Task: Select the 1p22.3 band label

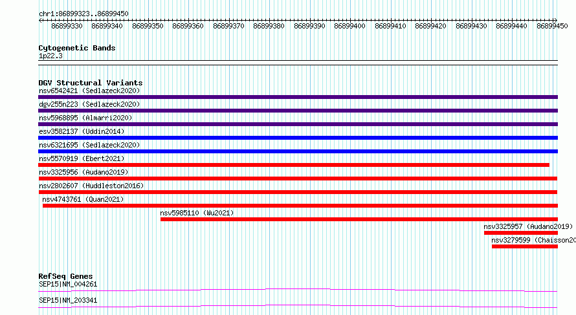Action: coord(50,56)
